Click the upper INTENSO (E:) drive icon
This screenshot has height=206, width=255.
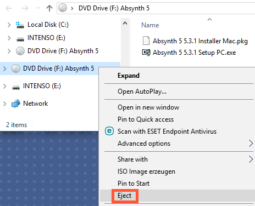tap(20, 39)
